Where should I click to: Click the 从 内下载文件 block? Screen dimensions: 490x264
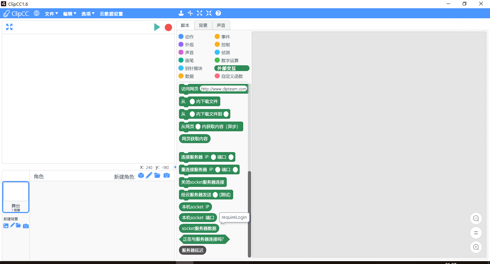[x=199, y=102]
